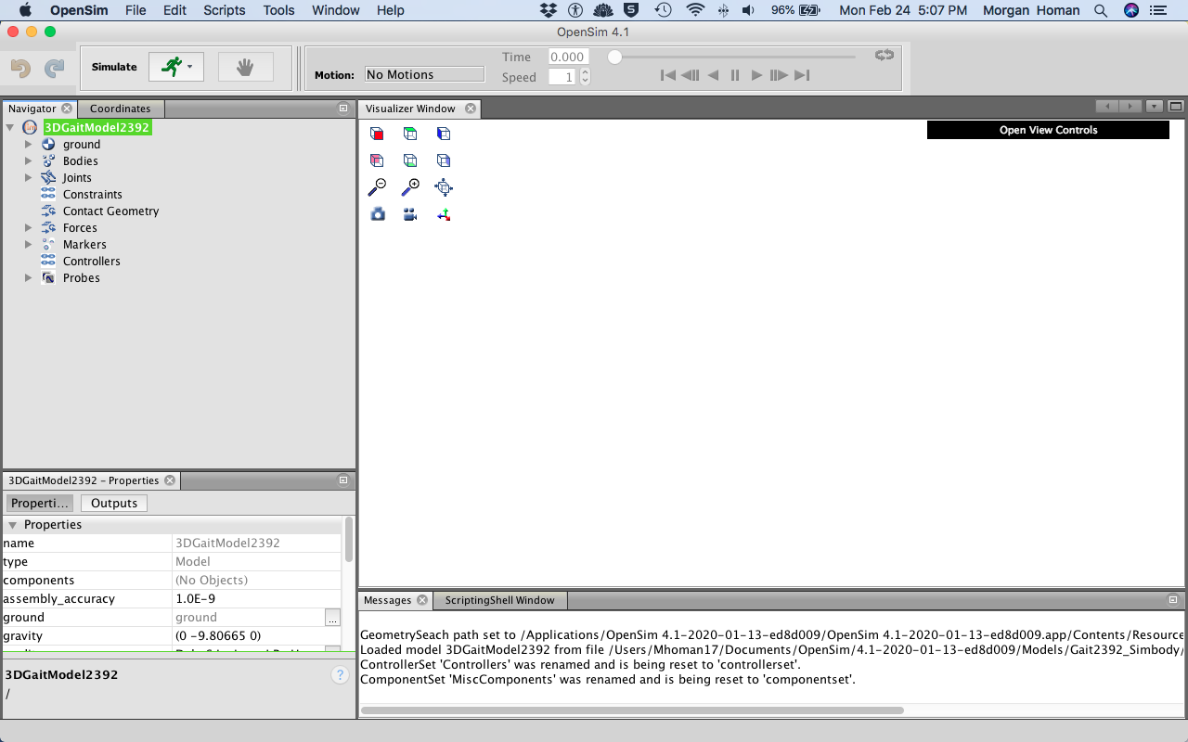Expand the ground tree node

click(x=28, y=145)
